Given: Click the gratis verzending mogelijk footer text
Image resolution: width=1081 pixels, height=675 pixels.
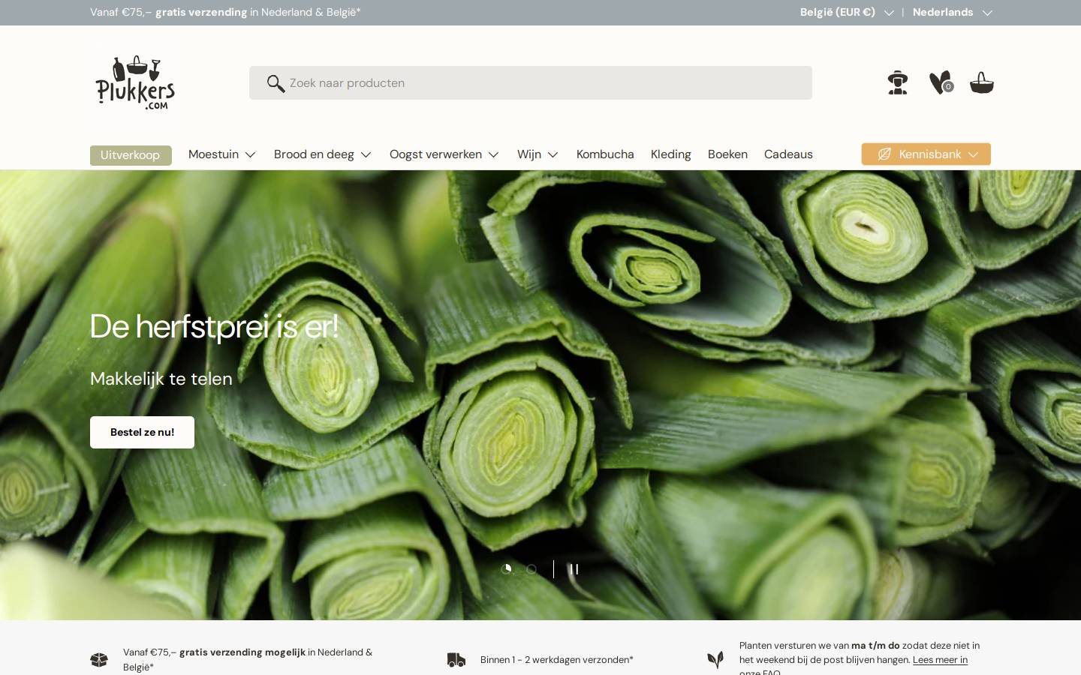Looking at the screenshot, I should (x=242, y=652).
